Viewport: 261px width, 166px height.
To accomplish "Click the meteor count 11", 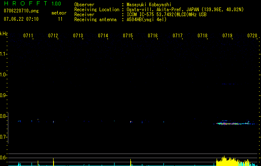I will pos(60,19).
